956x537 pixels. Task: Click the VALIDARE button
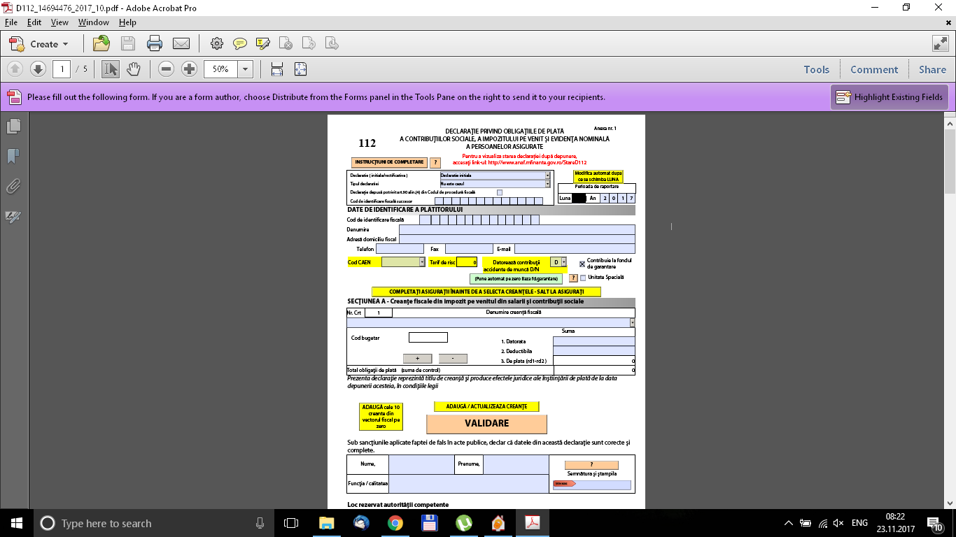(486, 424)
